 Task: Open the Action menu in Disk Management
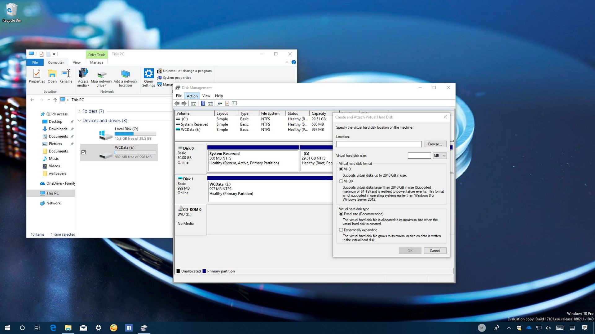point(192,96)
